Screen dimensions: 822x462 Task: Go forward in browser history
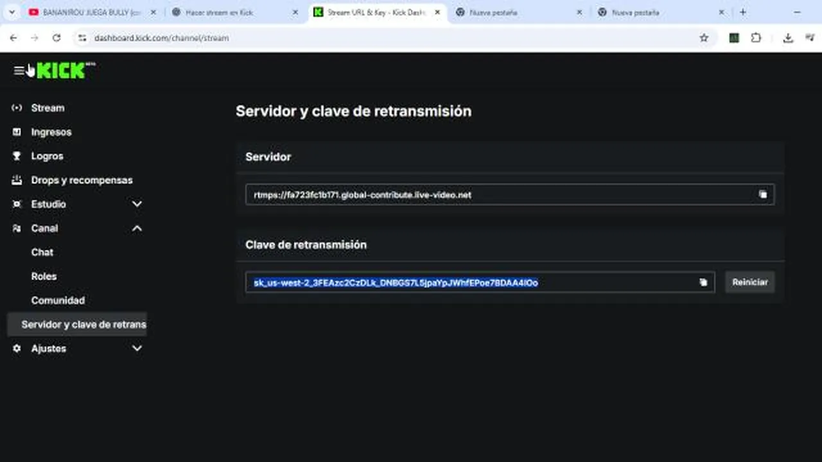coord(35,38)
